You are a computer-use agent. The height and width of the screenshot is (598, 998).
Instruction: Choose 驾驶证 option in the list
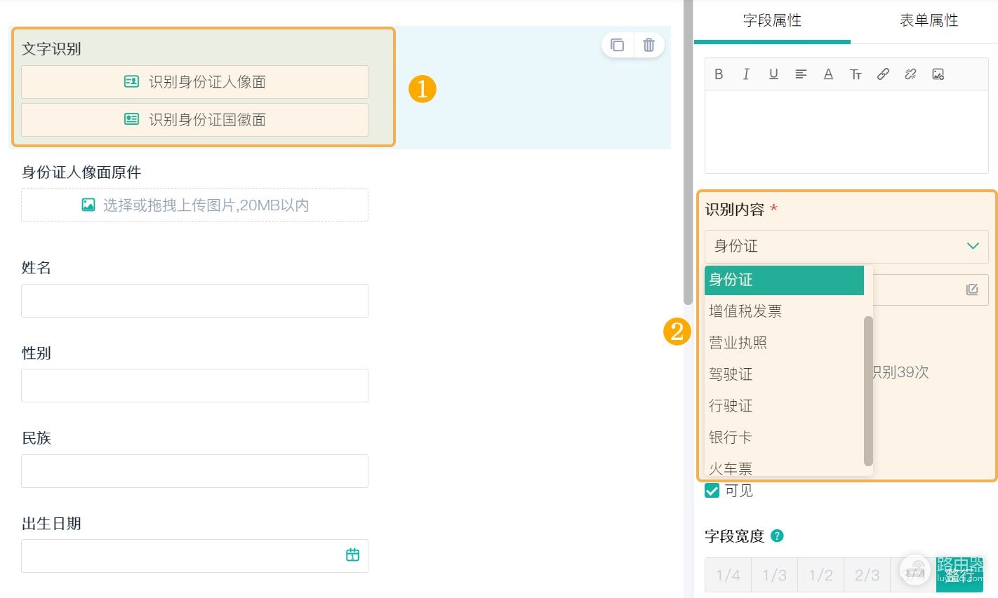click(784, 374)
